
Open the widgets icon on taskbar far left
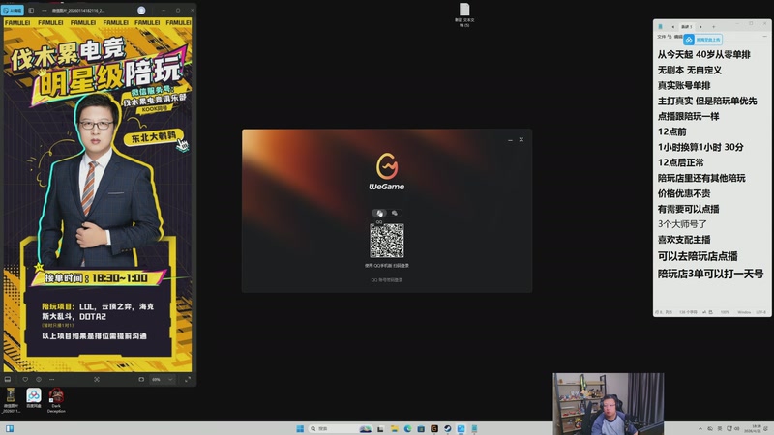(x=10, y=428)
